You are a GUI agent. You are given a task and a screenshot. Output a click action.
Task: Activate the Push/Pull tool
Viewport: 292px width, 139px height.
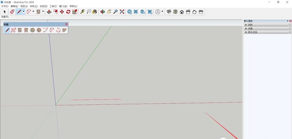[x=49, y=12]
